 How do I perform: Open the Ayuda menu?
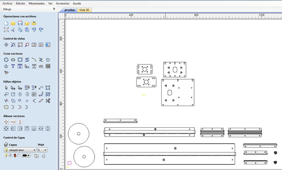77,3
